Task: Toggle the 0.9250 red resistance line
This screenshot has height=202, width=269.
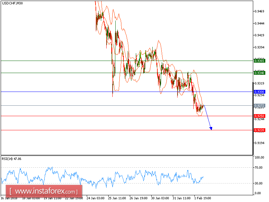Action: point(134,116)
